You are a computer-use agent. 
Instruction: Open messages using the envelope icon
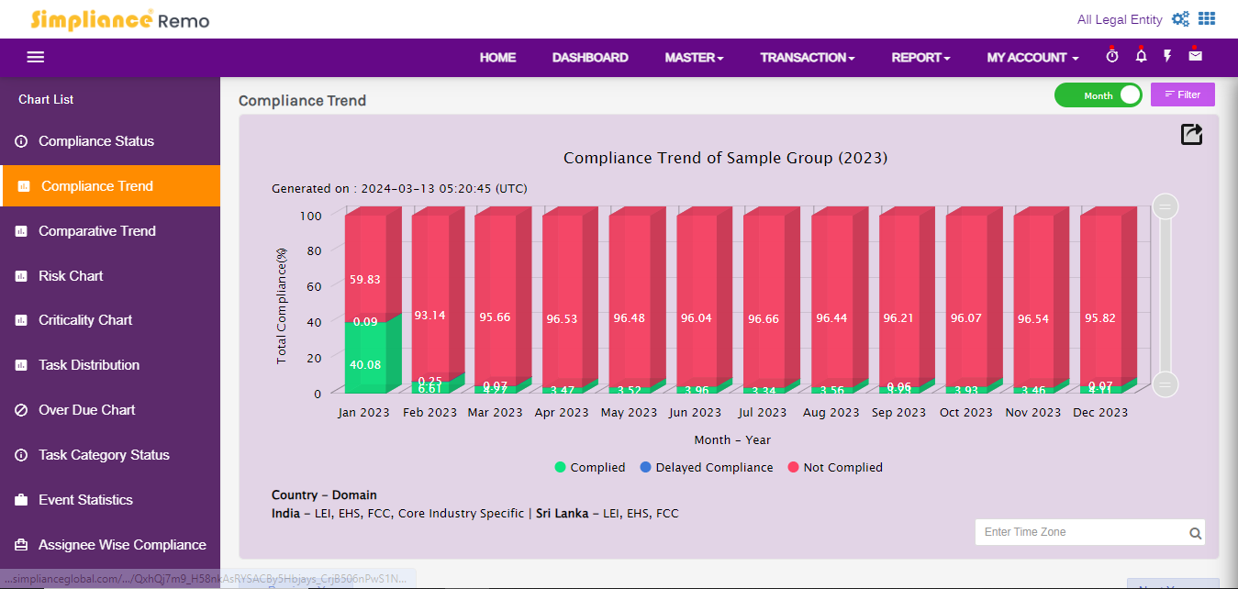[1195, 56]
